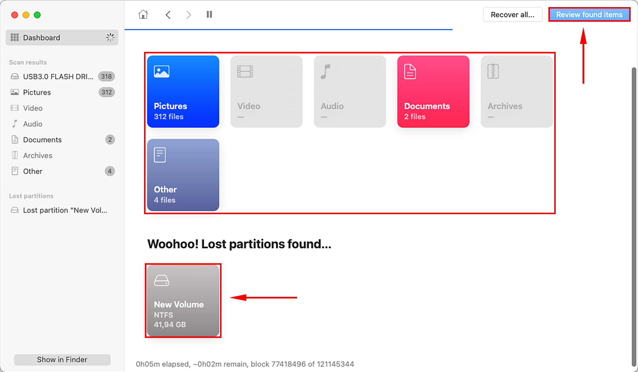Open the Pictures tile with 312 files
Screen dimensions: 638x372
pos(183,91)
